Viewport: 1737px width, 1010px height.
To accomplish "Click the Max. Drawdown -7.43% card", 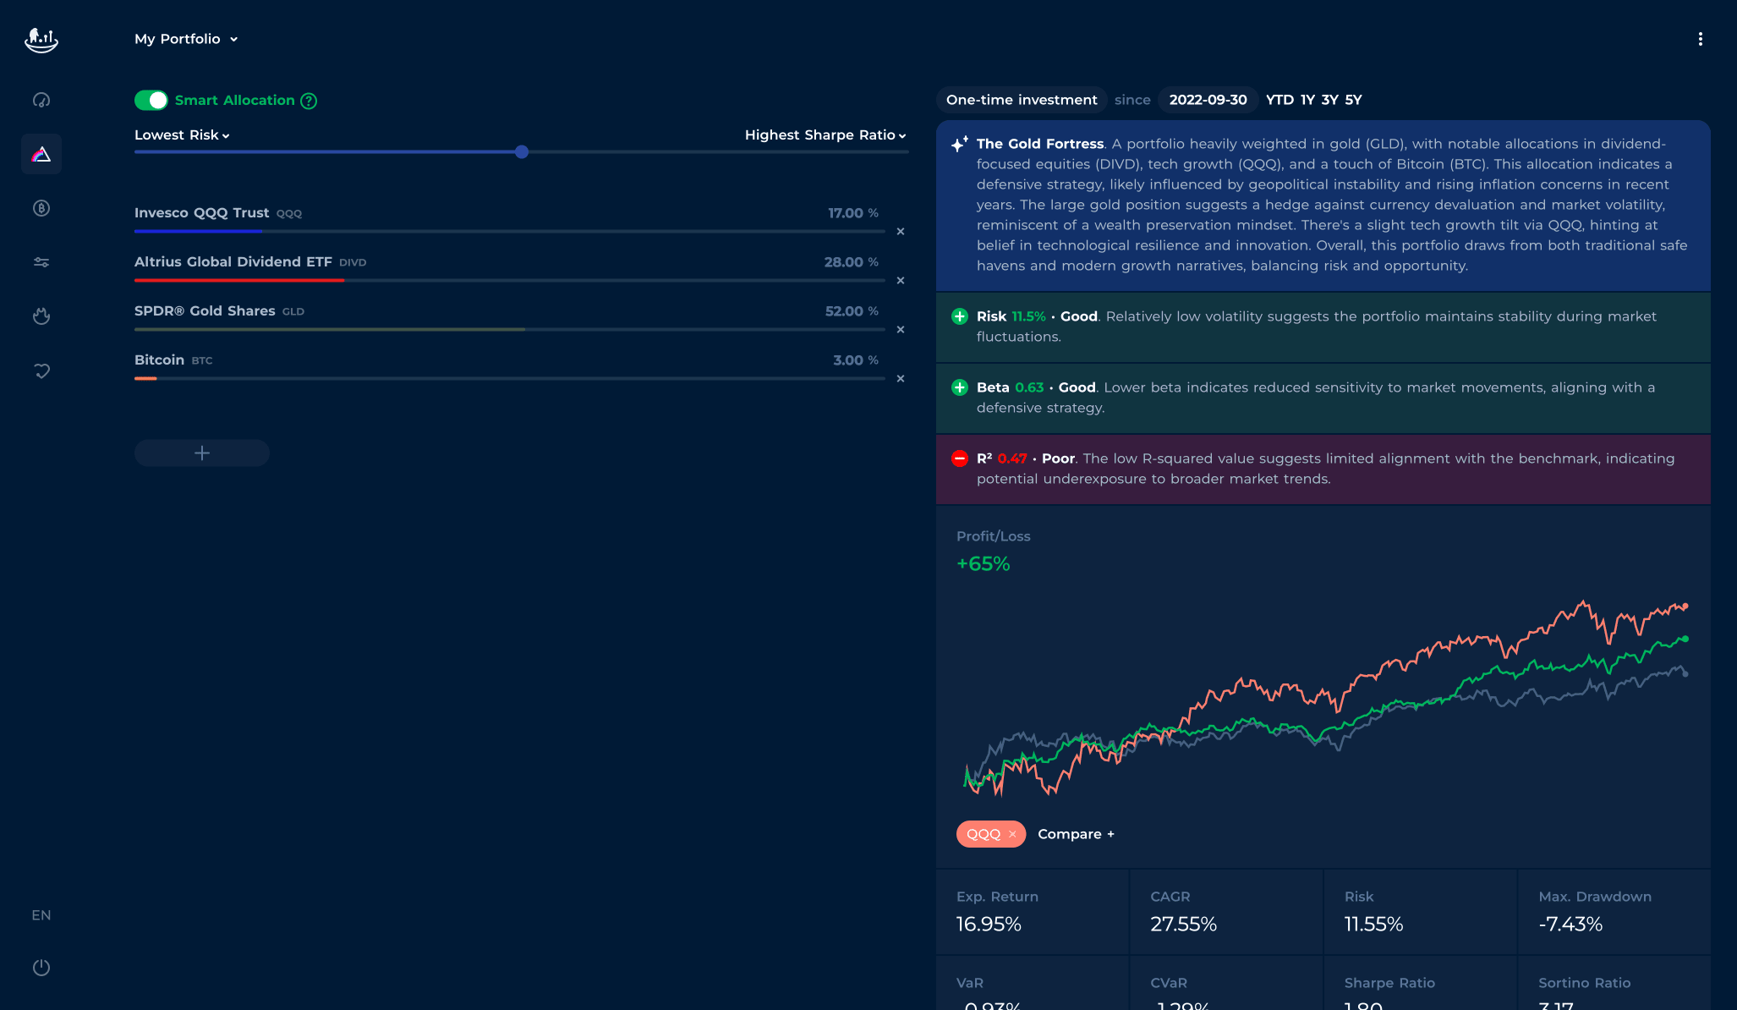I will (1614, 912).
